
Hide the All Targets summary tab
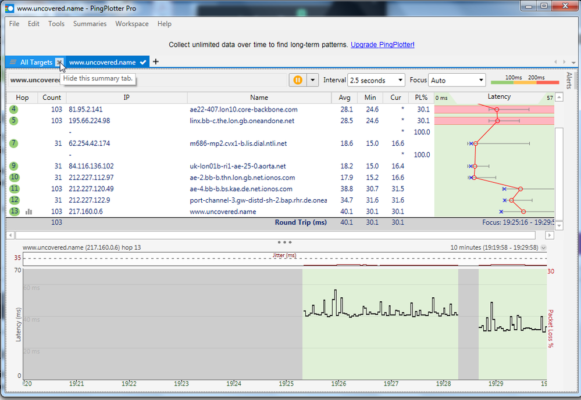click(59, 62)
